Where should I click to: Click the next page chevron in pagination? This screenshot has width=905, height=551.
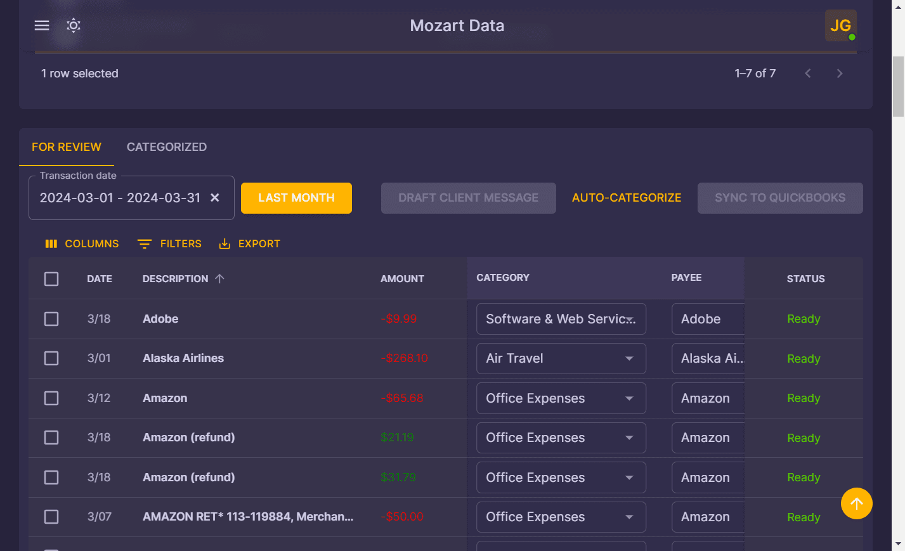(840, 73)
